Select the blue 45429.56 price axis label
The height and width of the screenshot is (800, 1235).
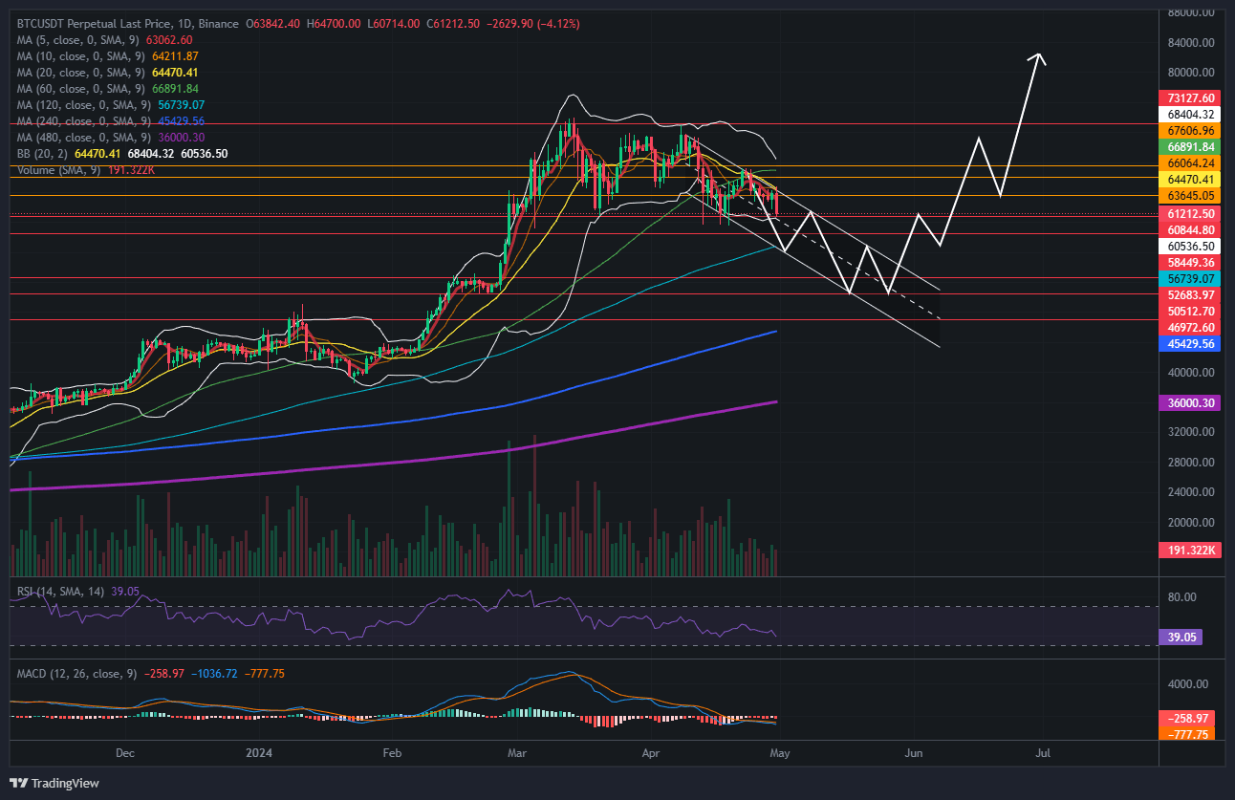1190,343
